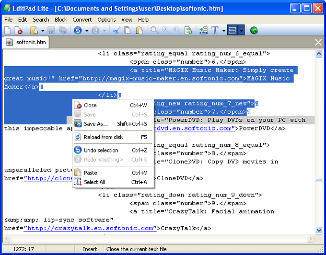Toggle the Word Wrap toolbar button
The width and height of the screenshot is (326, 255).
pyautogui.click(x=233, y=31)
